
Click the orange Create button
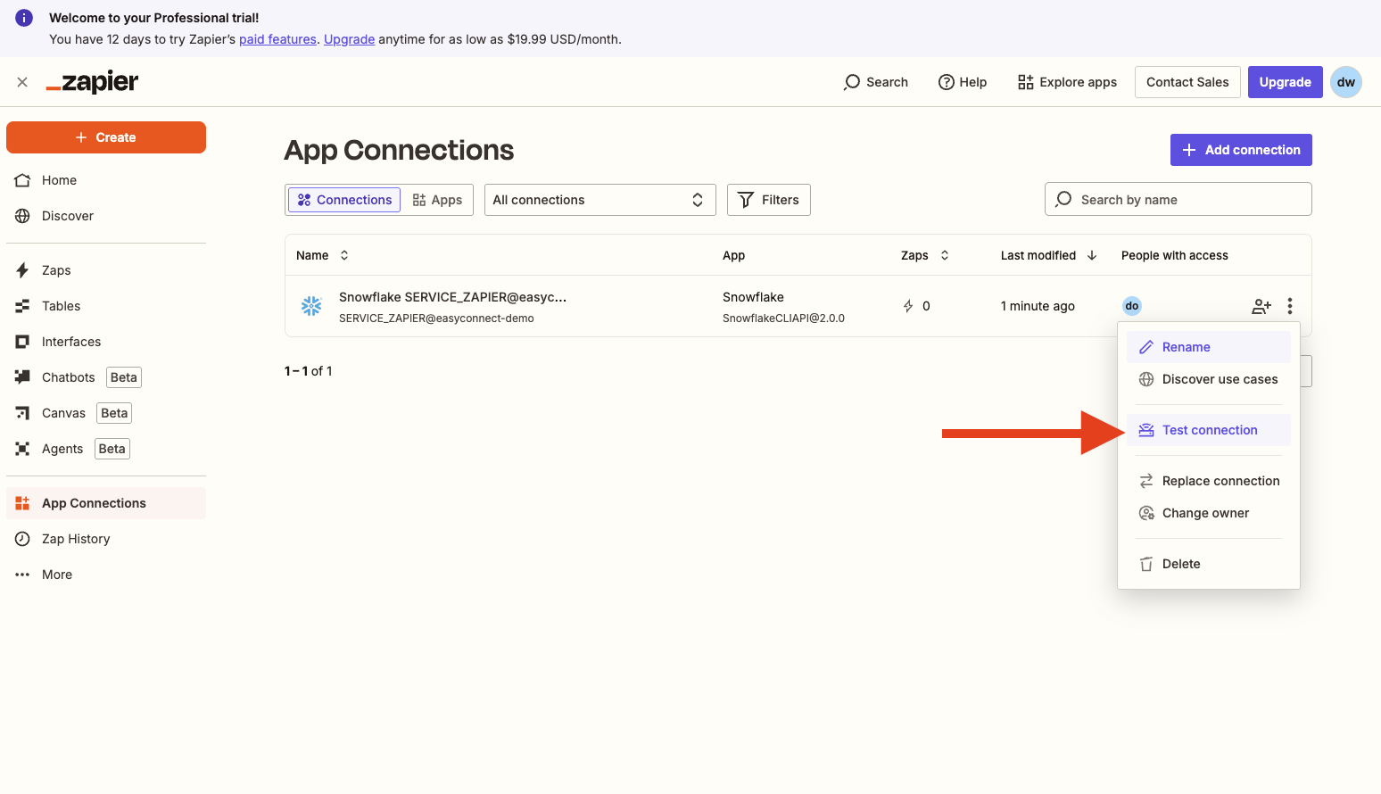[x=106, y=137]
